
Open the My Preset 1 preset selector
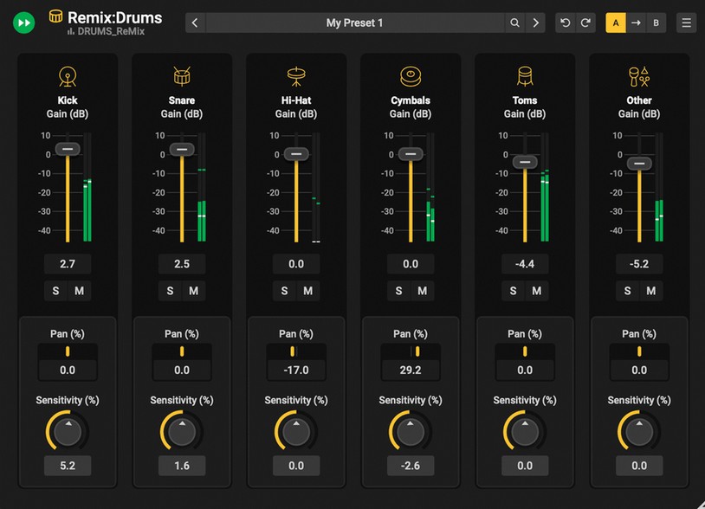(x=355, y=23)
